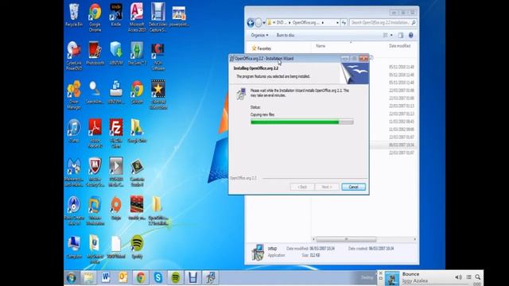Open Computer desktop icon
Image resolution: width=509 pixels, height=286 pixels.
click(74, 246)
